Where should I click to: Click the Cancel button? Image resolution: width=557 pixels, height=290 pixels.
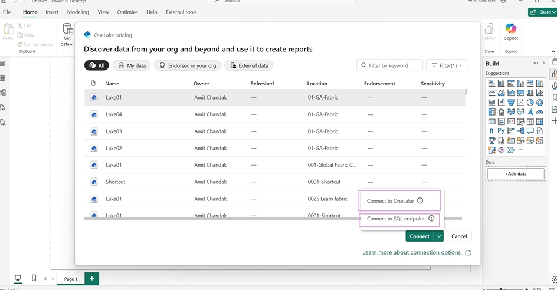click(459, 236)
